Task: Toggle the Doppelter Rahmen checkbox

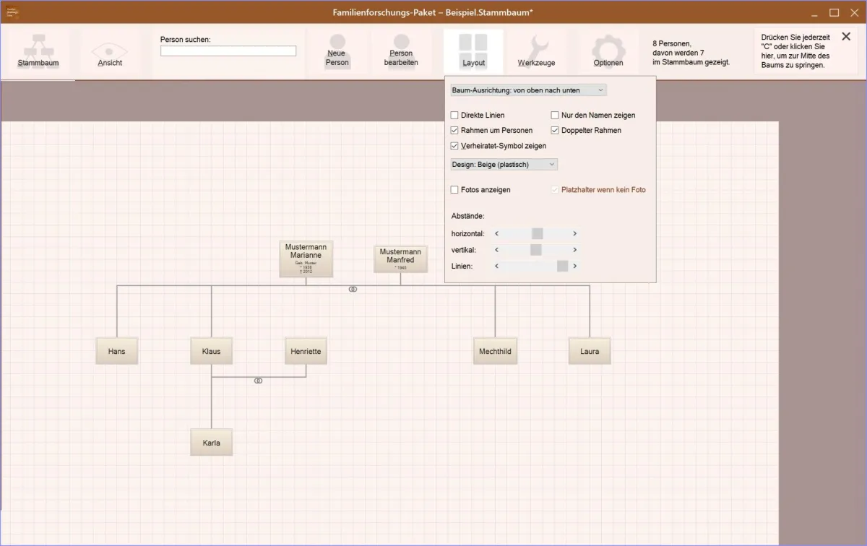Action: [555, 131]
